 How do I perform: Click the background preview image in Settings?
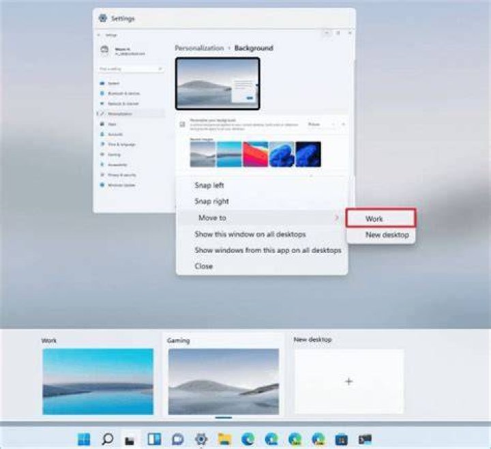(x=218, y=84)
